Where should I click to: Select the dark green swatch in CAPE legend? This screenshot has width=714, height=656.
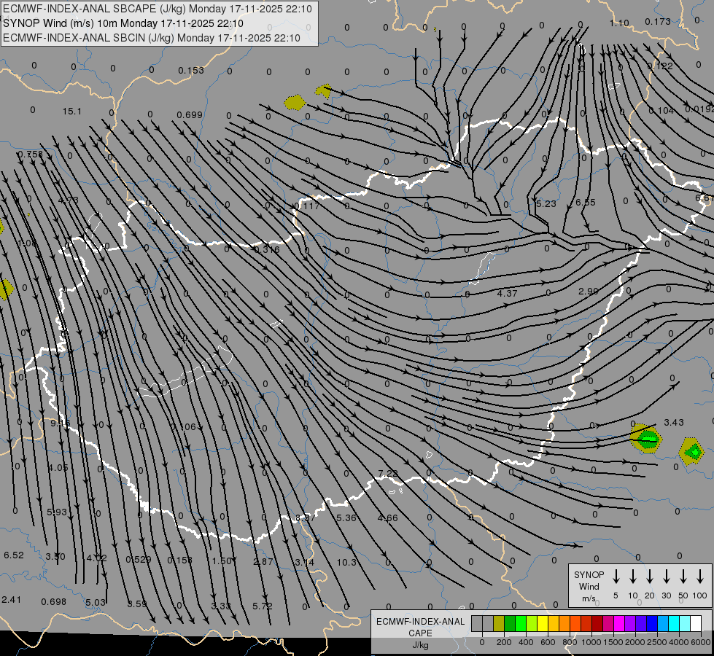510,624
